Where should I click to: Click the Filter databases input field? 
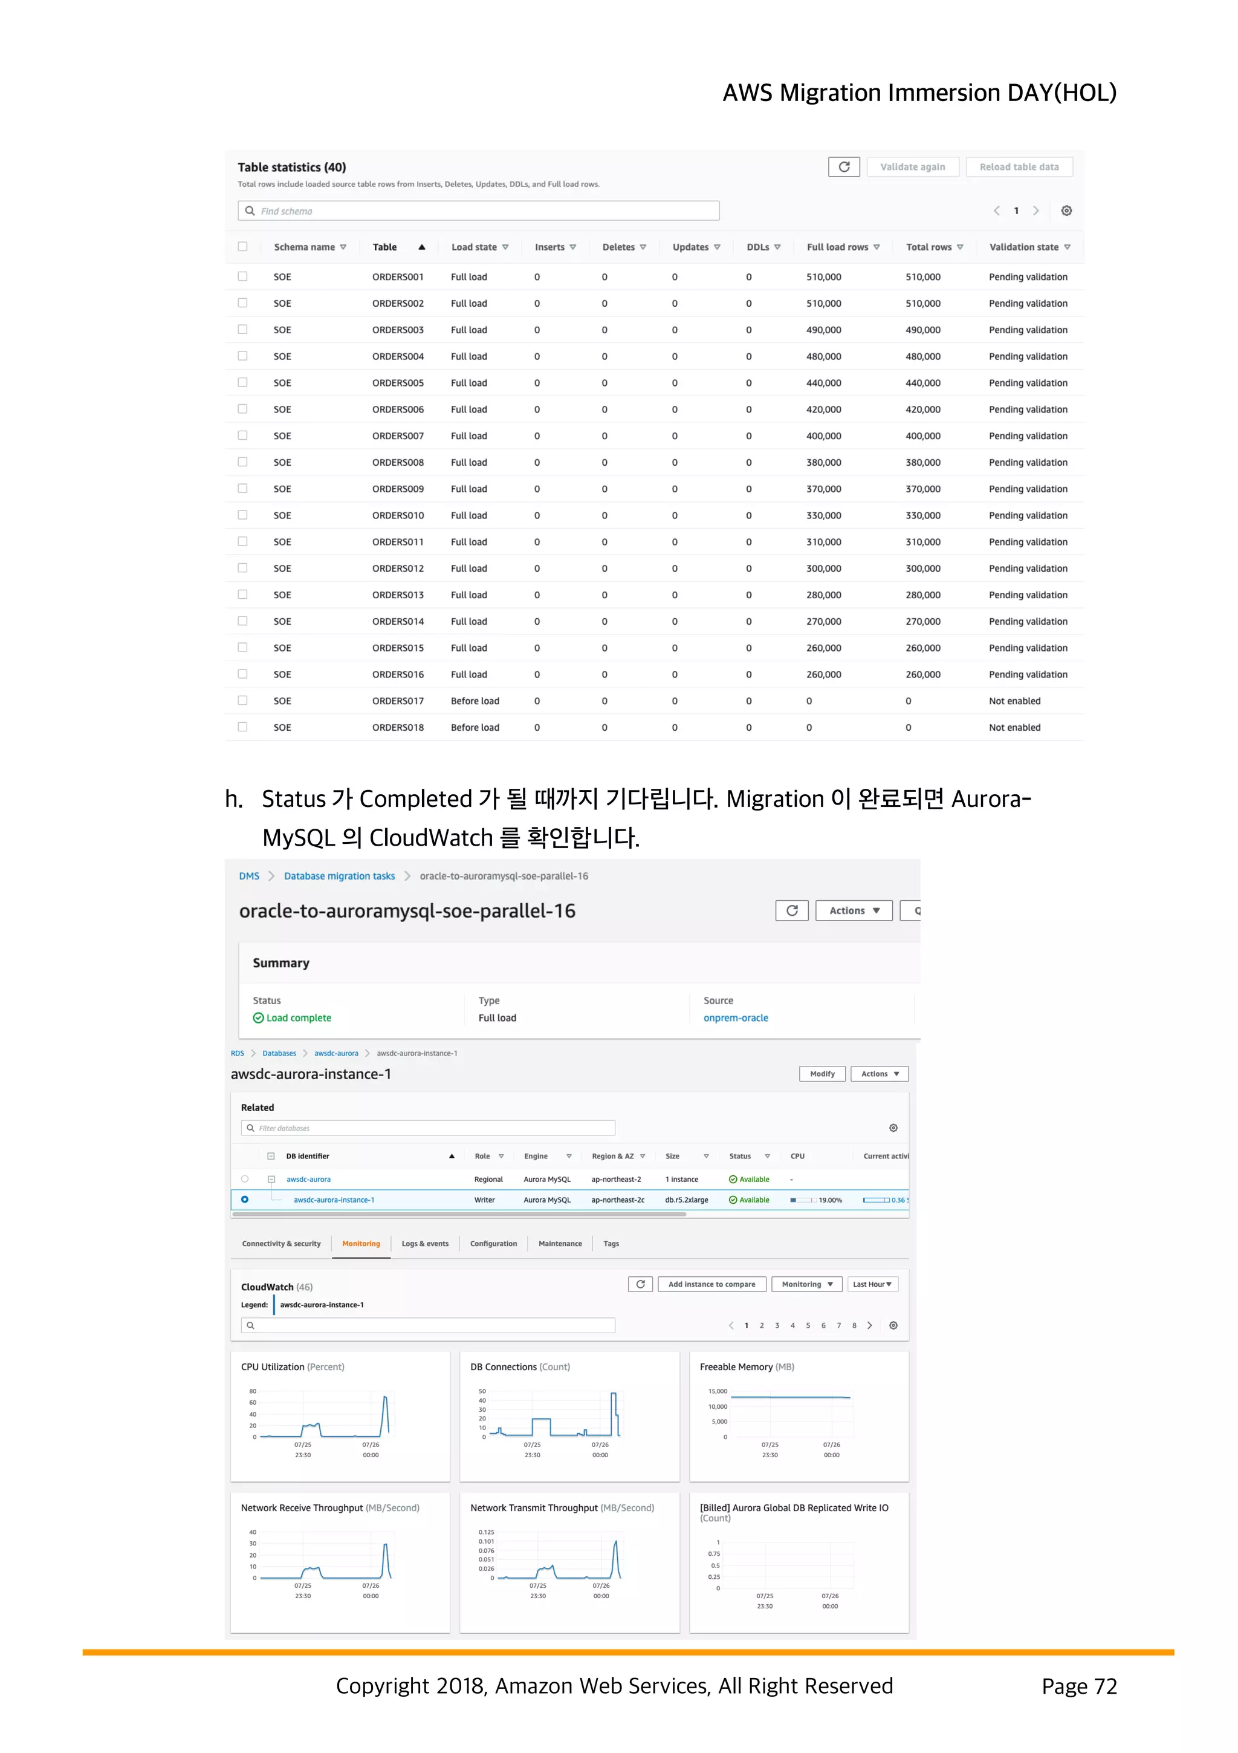[428, 1129]
